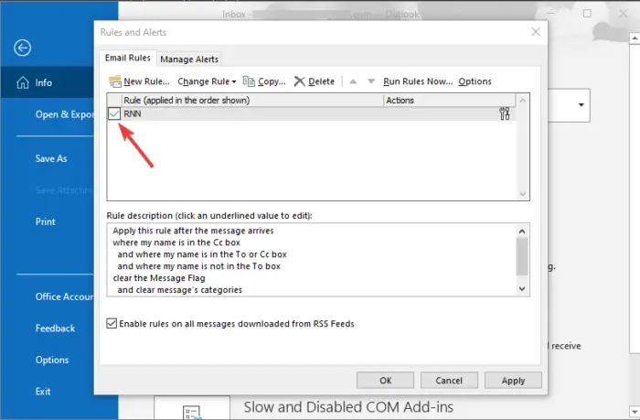Screen dimensions: 640x420
Task: Click rule list scrollbar up arrow
Action: [x=522, y=100]
